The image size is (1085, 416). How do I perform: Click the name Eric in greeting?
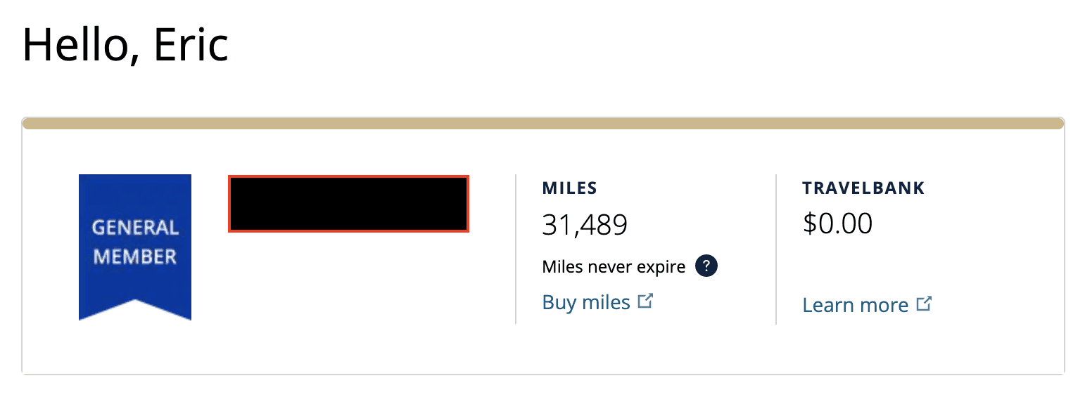tap(191, 45)
